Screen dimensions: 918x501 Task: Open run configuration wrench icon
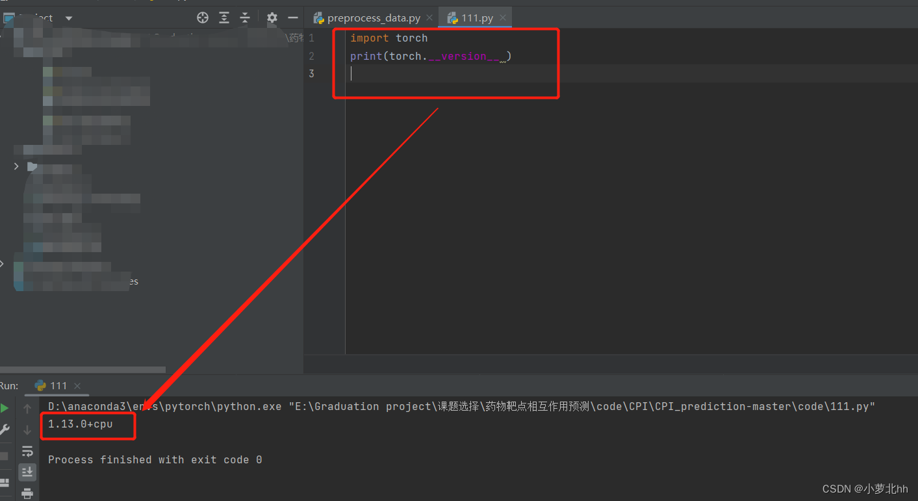[5, 430]
